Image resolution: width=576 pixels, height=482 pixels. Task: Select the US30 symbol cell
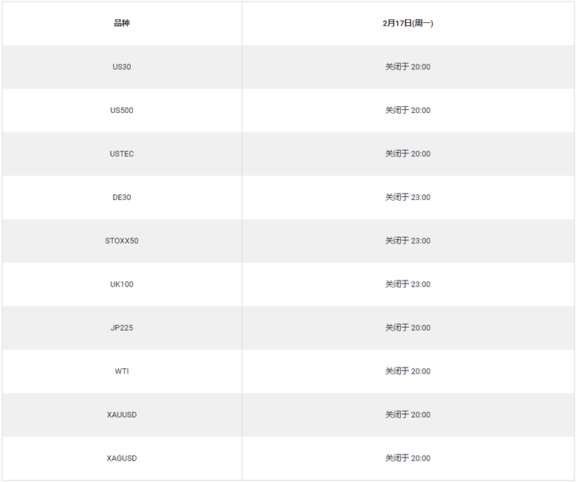(x=122, y=66)
